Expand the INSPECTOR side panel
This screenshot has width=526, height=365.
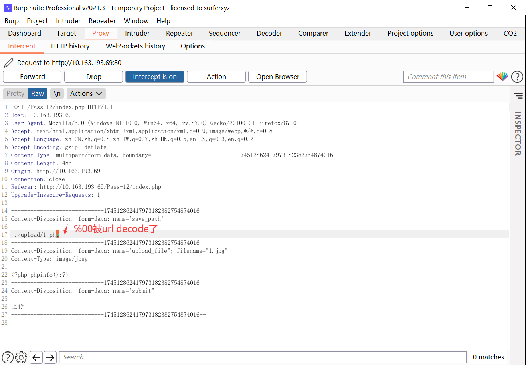[518, 133]
